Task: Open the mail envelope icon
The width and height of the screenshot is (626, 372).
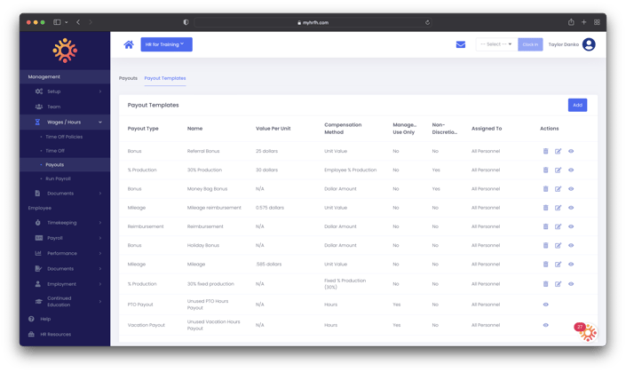Action: 460,44
